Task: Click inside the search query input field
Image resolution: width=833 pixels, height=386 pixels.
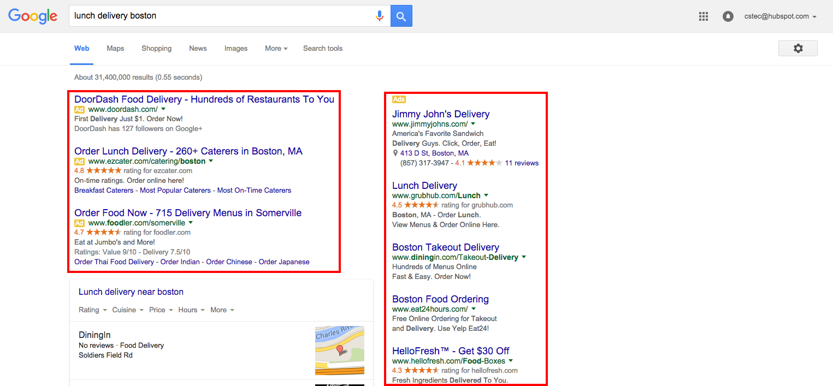Action: click(x=218, y=15)
